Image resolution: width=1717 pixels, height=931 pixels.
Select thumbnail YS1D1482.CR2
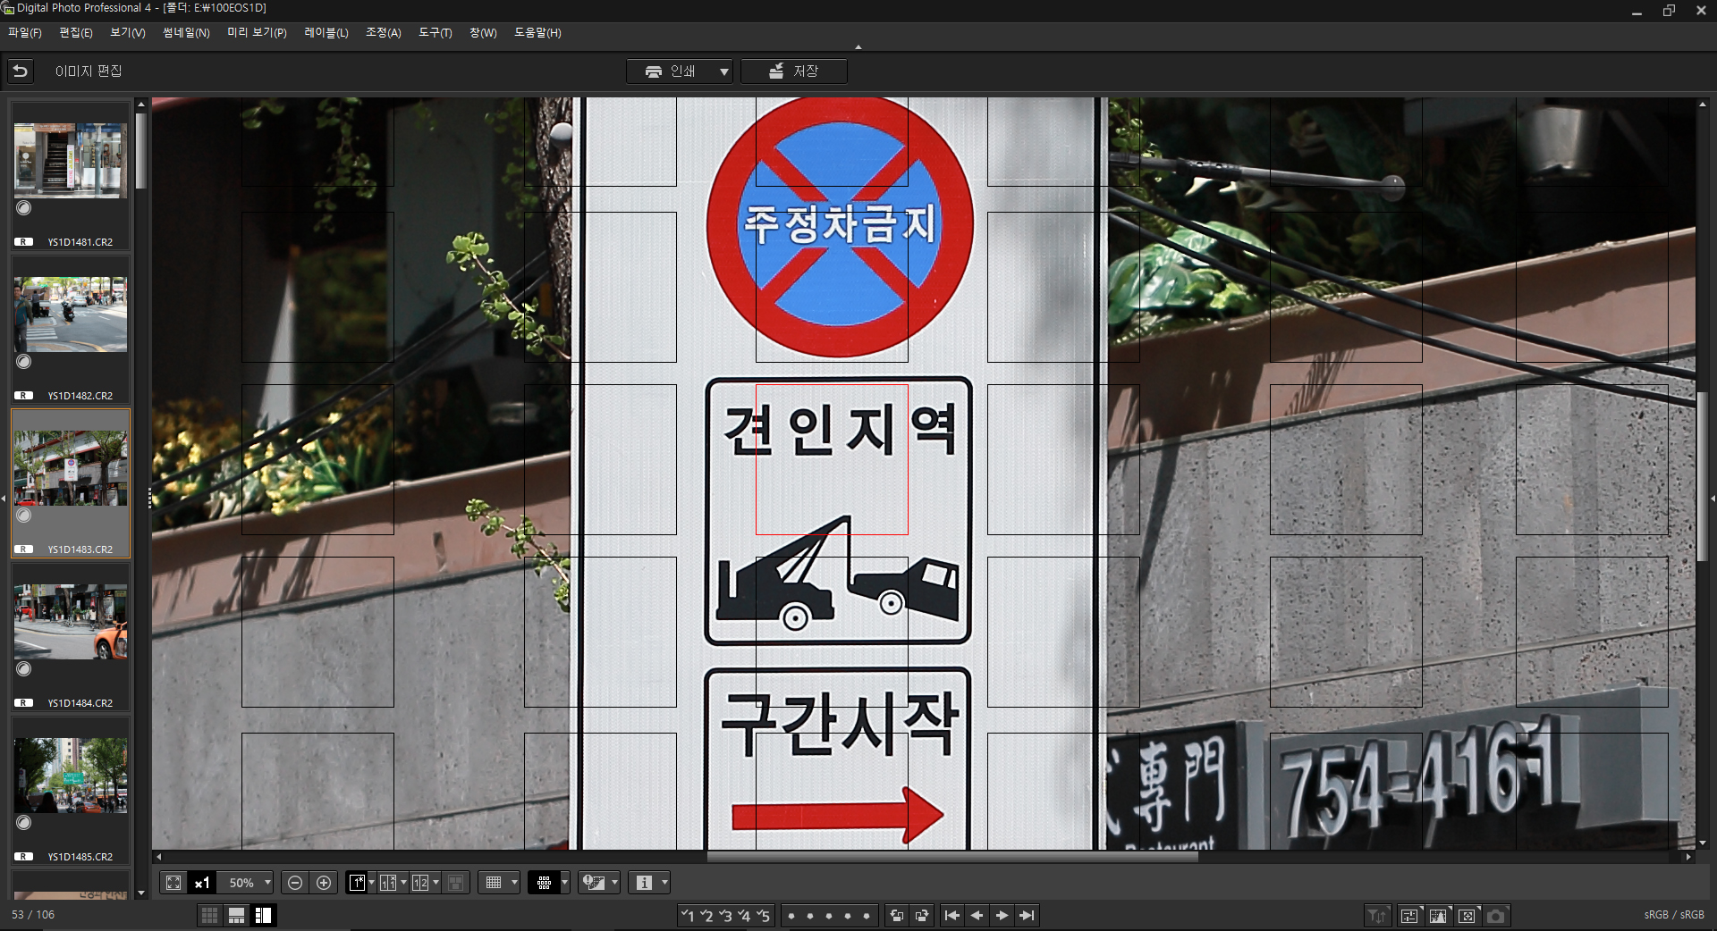tap(71, 329)
